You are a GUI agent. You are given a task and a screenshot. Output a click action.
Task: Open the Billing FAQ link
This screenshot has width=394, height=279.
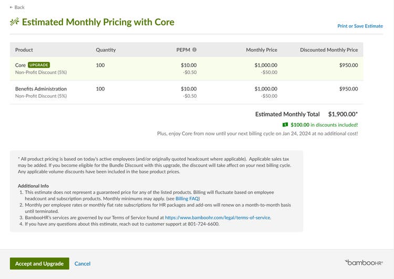(188, 199)
